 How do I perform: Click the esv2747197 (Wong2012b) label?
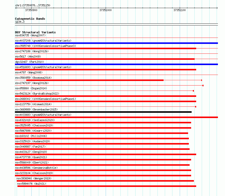[x=32, y=83]
